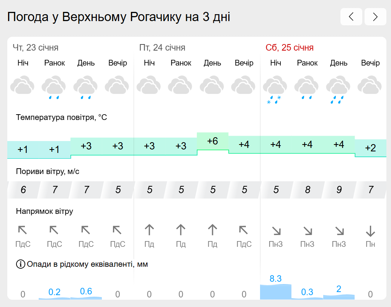Click the 2 mm precipitation bar on Saturday
This screenshot has height=307, width=391.
click(x=339, y=296)
